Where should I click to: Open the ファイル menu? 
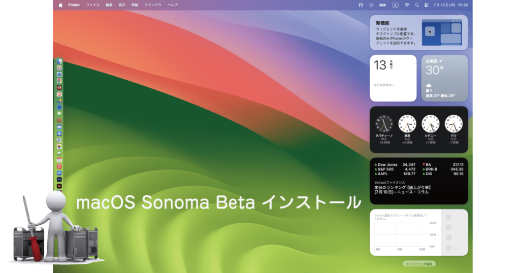tap(93, 5)
